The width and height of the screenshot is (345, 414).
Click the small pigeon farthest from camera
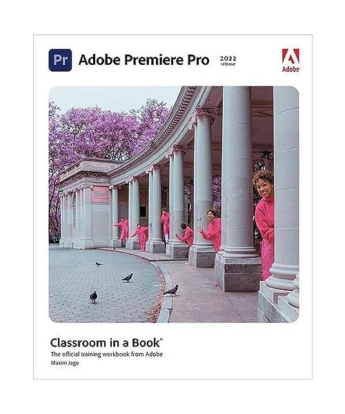tap(99, 264)
